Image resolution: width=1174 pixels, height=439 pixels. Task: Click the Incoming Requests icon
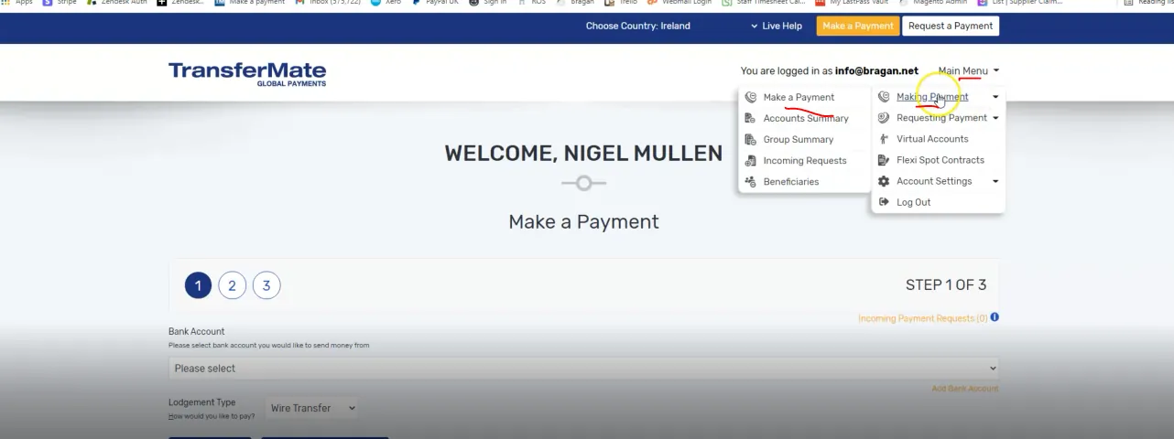pos(751,160)
